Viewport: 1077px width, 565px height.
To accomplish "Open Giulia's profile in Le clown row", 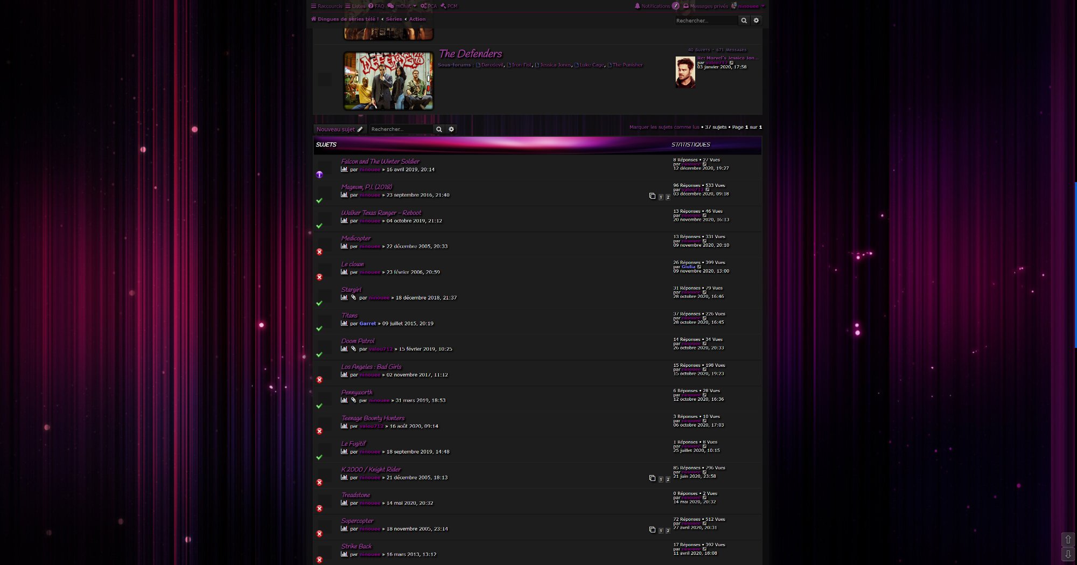I will click(x=688, y=267).
